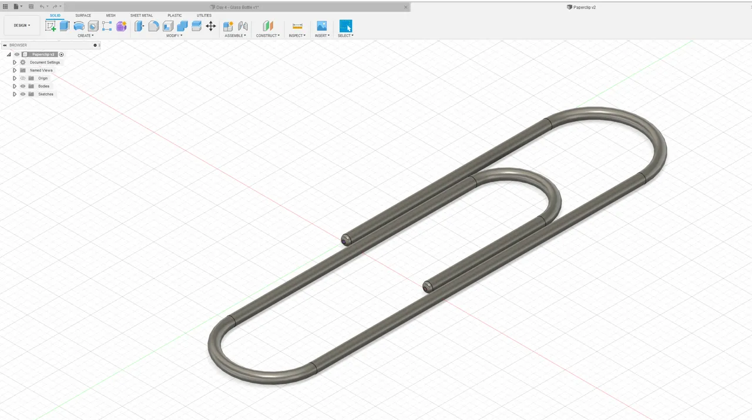Click the Save icon in the application bar
The height and width of the screenshot is (420, 752).
click(31, 6)
